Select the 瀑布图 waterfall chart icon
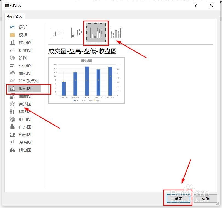This screenshot has width=222, height=208. pyautogui.click(x=12, y=142)
